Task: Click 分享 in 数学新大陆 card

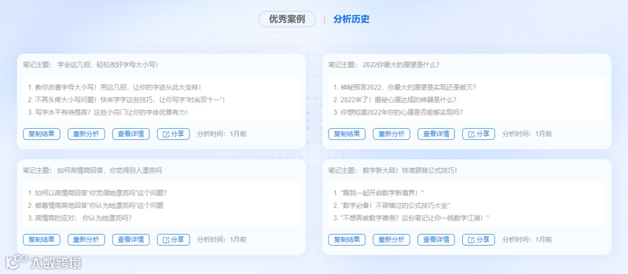Action: point(479,240)
